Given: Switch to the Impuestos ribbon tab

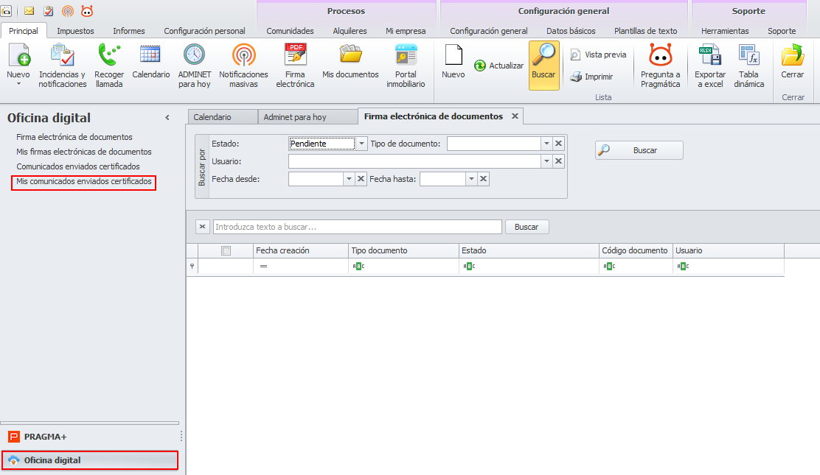Looking at the screenshot, I should [75, 31].
